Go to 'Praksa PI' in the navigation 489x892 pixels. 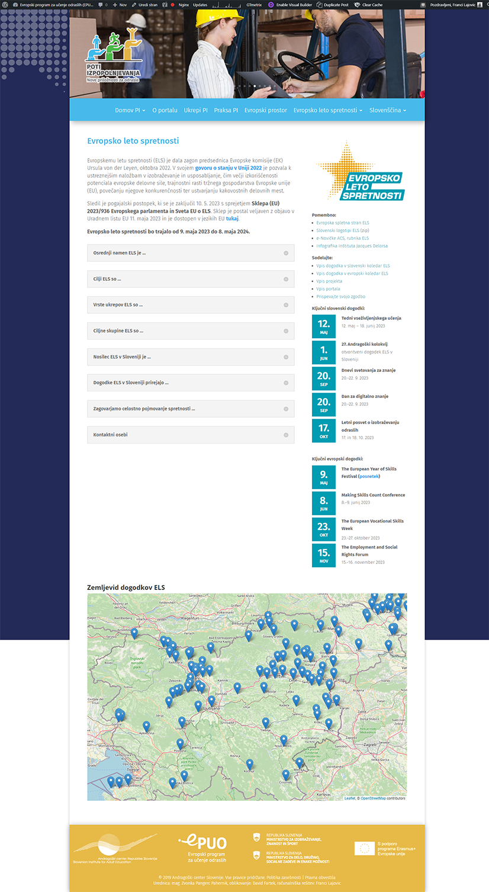point(226,110)
